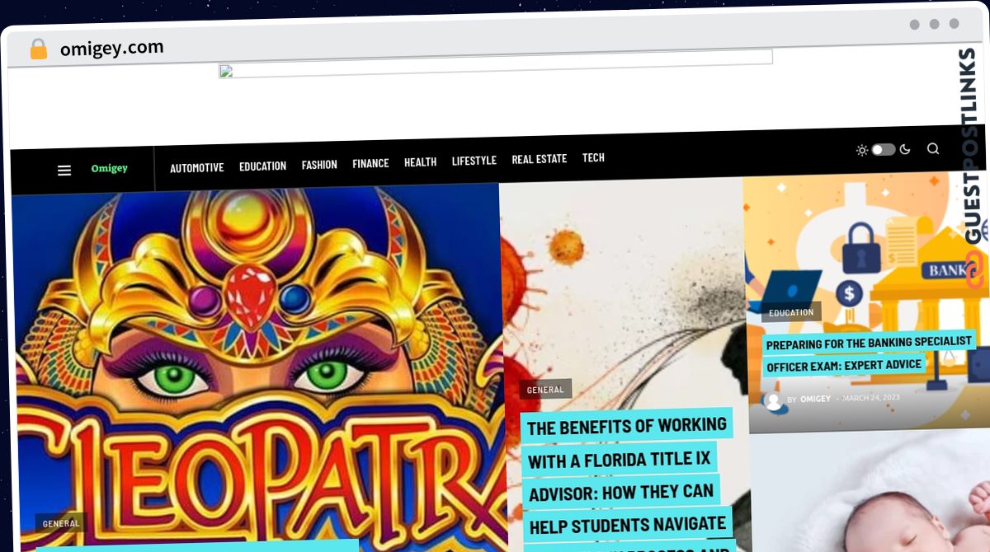Open the hamburger menu

64,171
